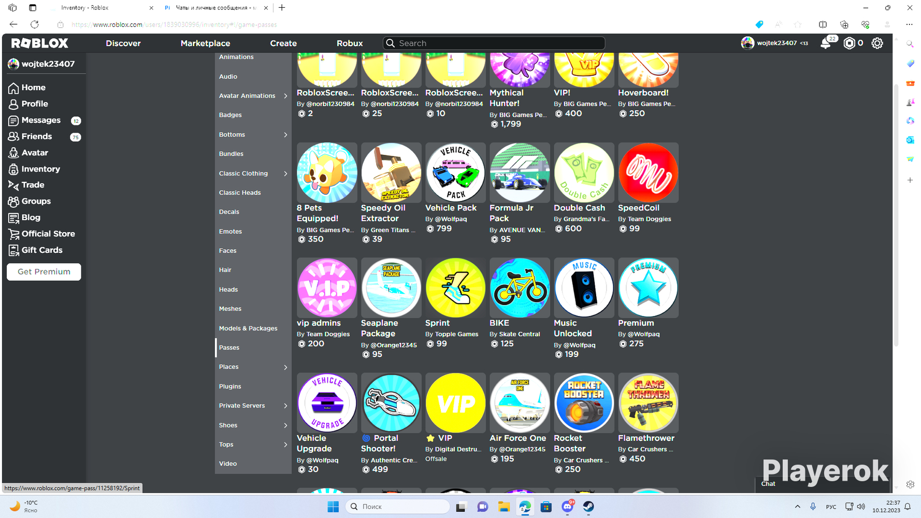921x518 pixels.
Task: Open a new browser tab
Action: (282, 8)
